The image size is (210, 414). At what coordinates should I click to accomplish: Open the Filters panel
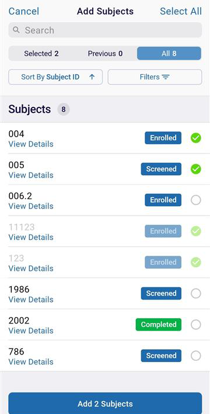(155, 77)
